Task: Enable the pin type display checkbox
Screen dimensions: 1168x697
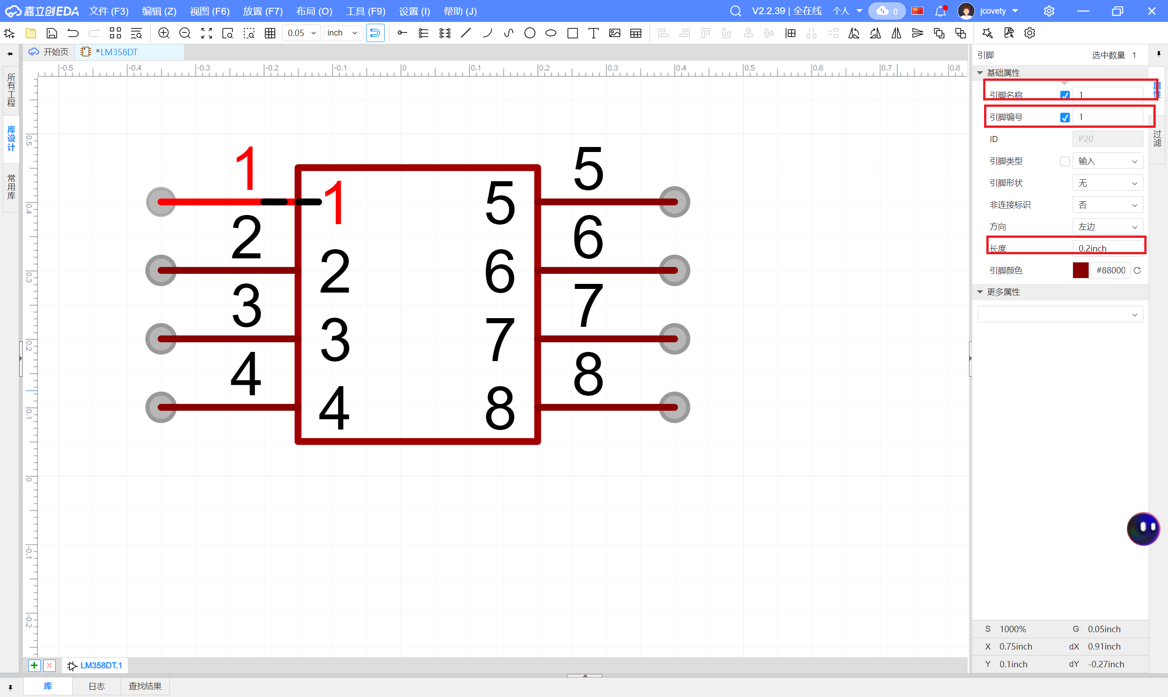Action: pyautogui.click(x=1064, y=161)
